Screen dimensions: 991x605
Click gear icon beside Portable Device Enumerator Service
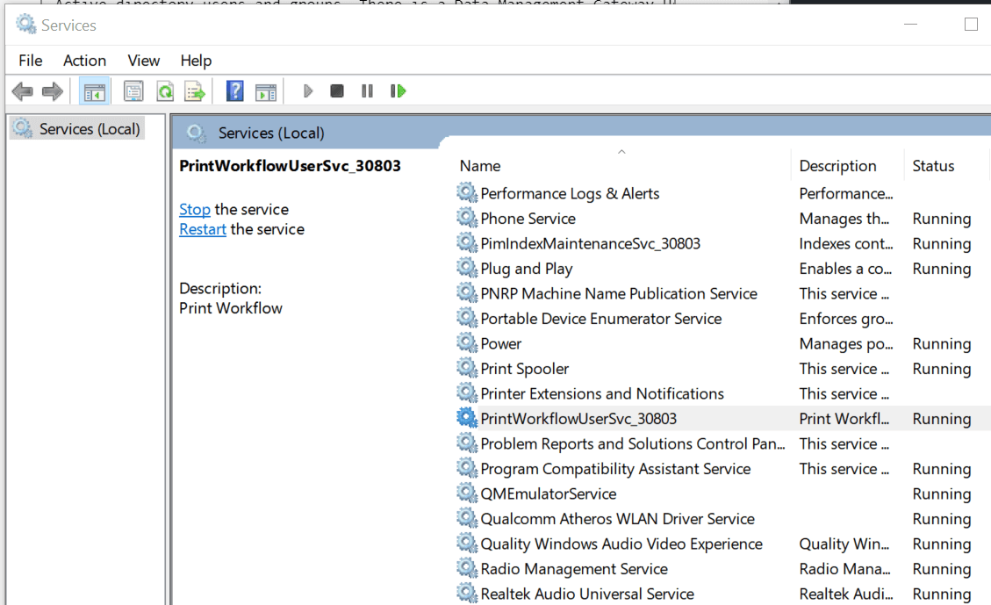[x=467, y=317]
